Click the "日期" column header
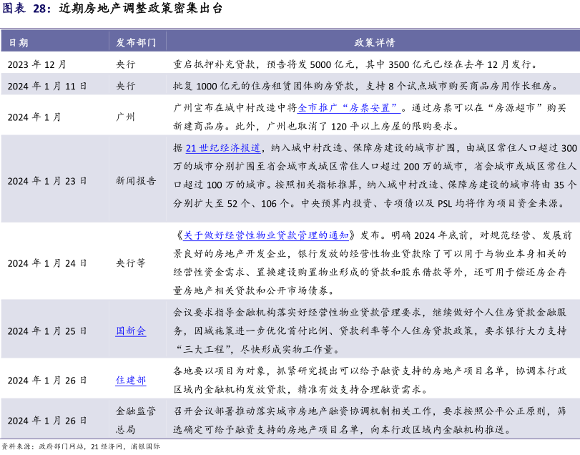 pos(19,42)
